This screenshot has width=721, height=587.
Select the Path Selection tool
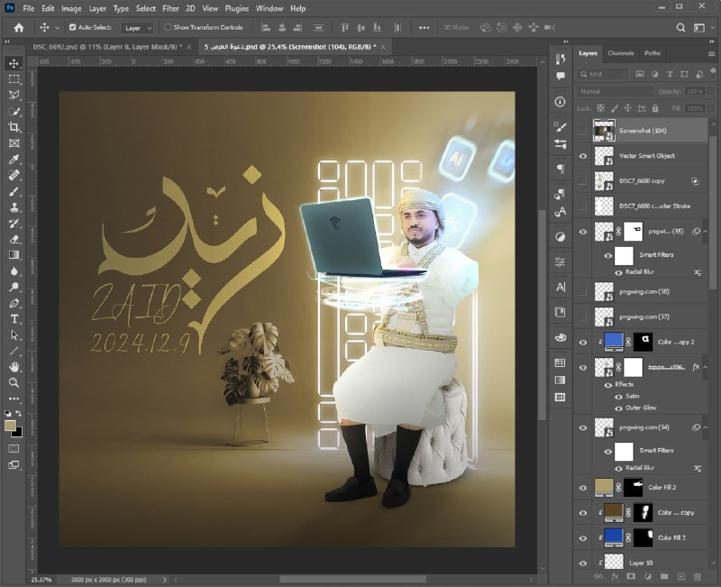coord(14,335)
